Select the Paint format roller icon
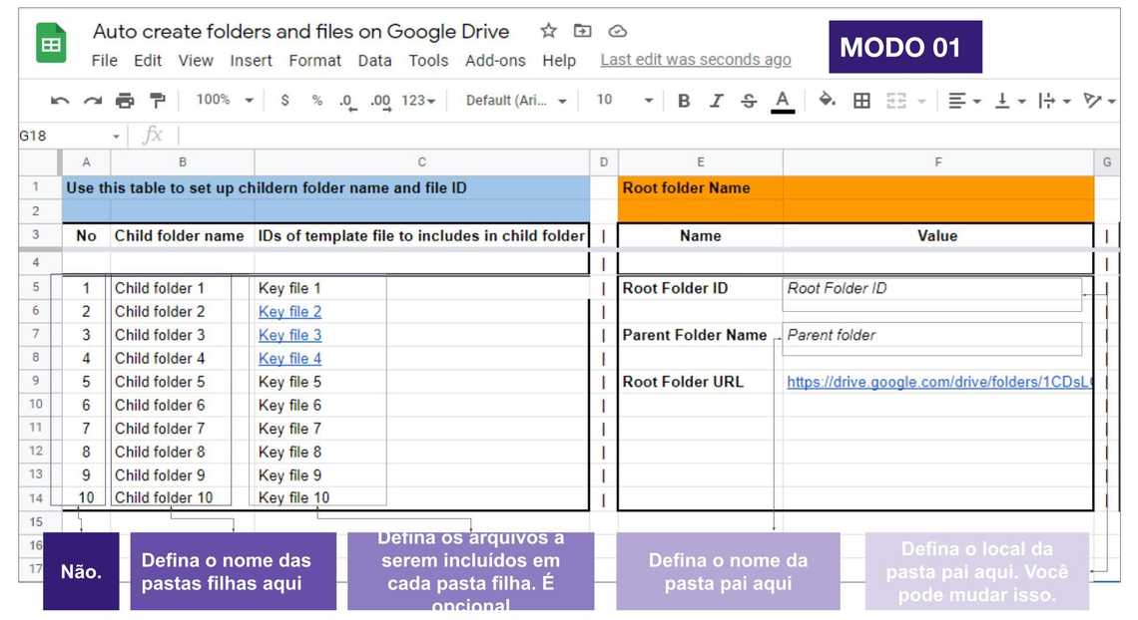This screenshot has height=620, width=1138. 158,101
